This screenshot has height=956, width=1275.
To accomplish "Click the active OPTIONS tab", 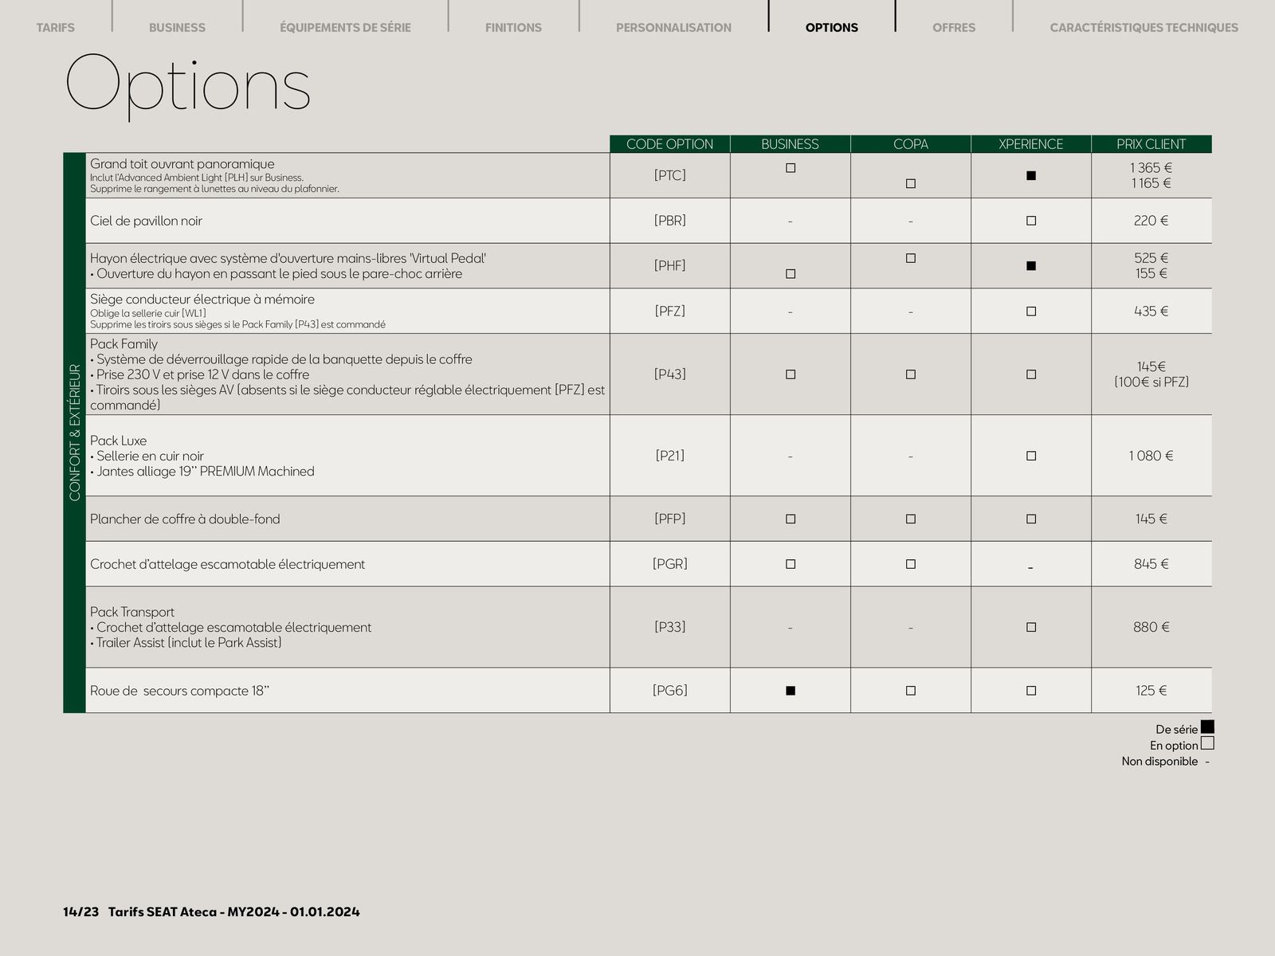I will pos(832,27).
